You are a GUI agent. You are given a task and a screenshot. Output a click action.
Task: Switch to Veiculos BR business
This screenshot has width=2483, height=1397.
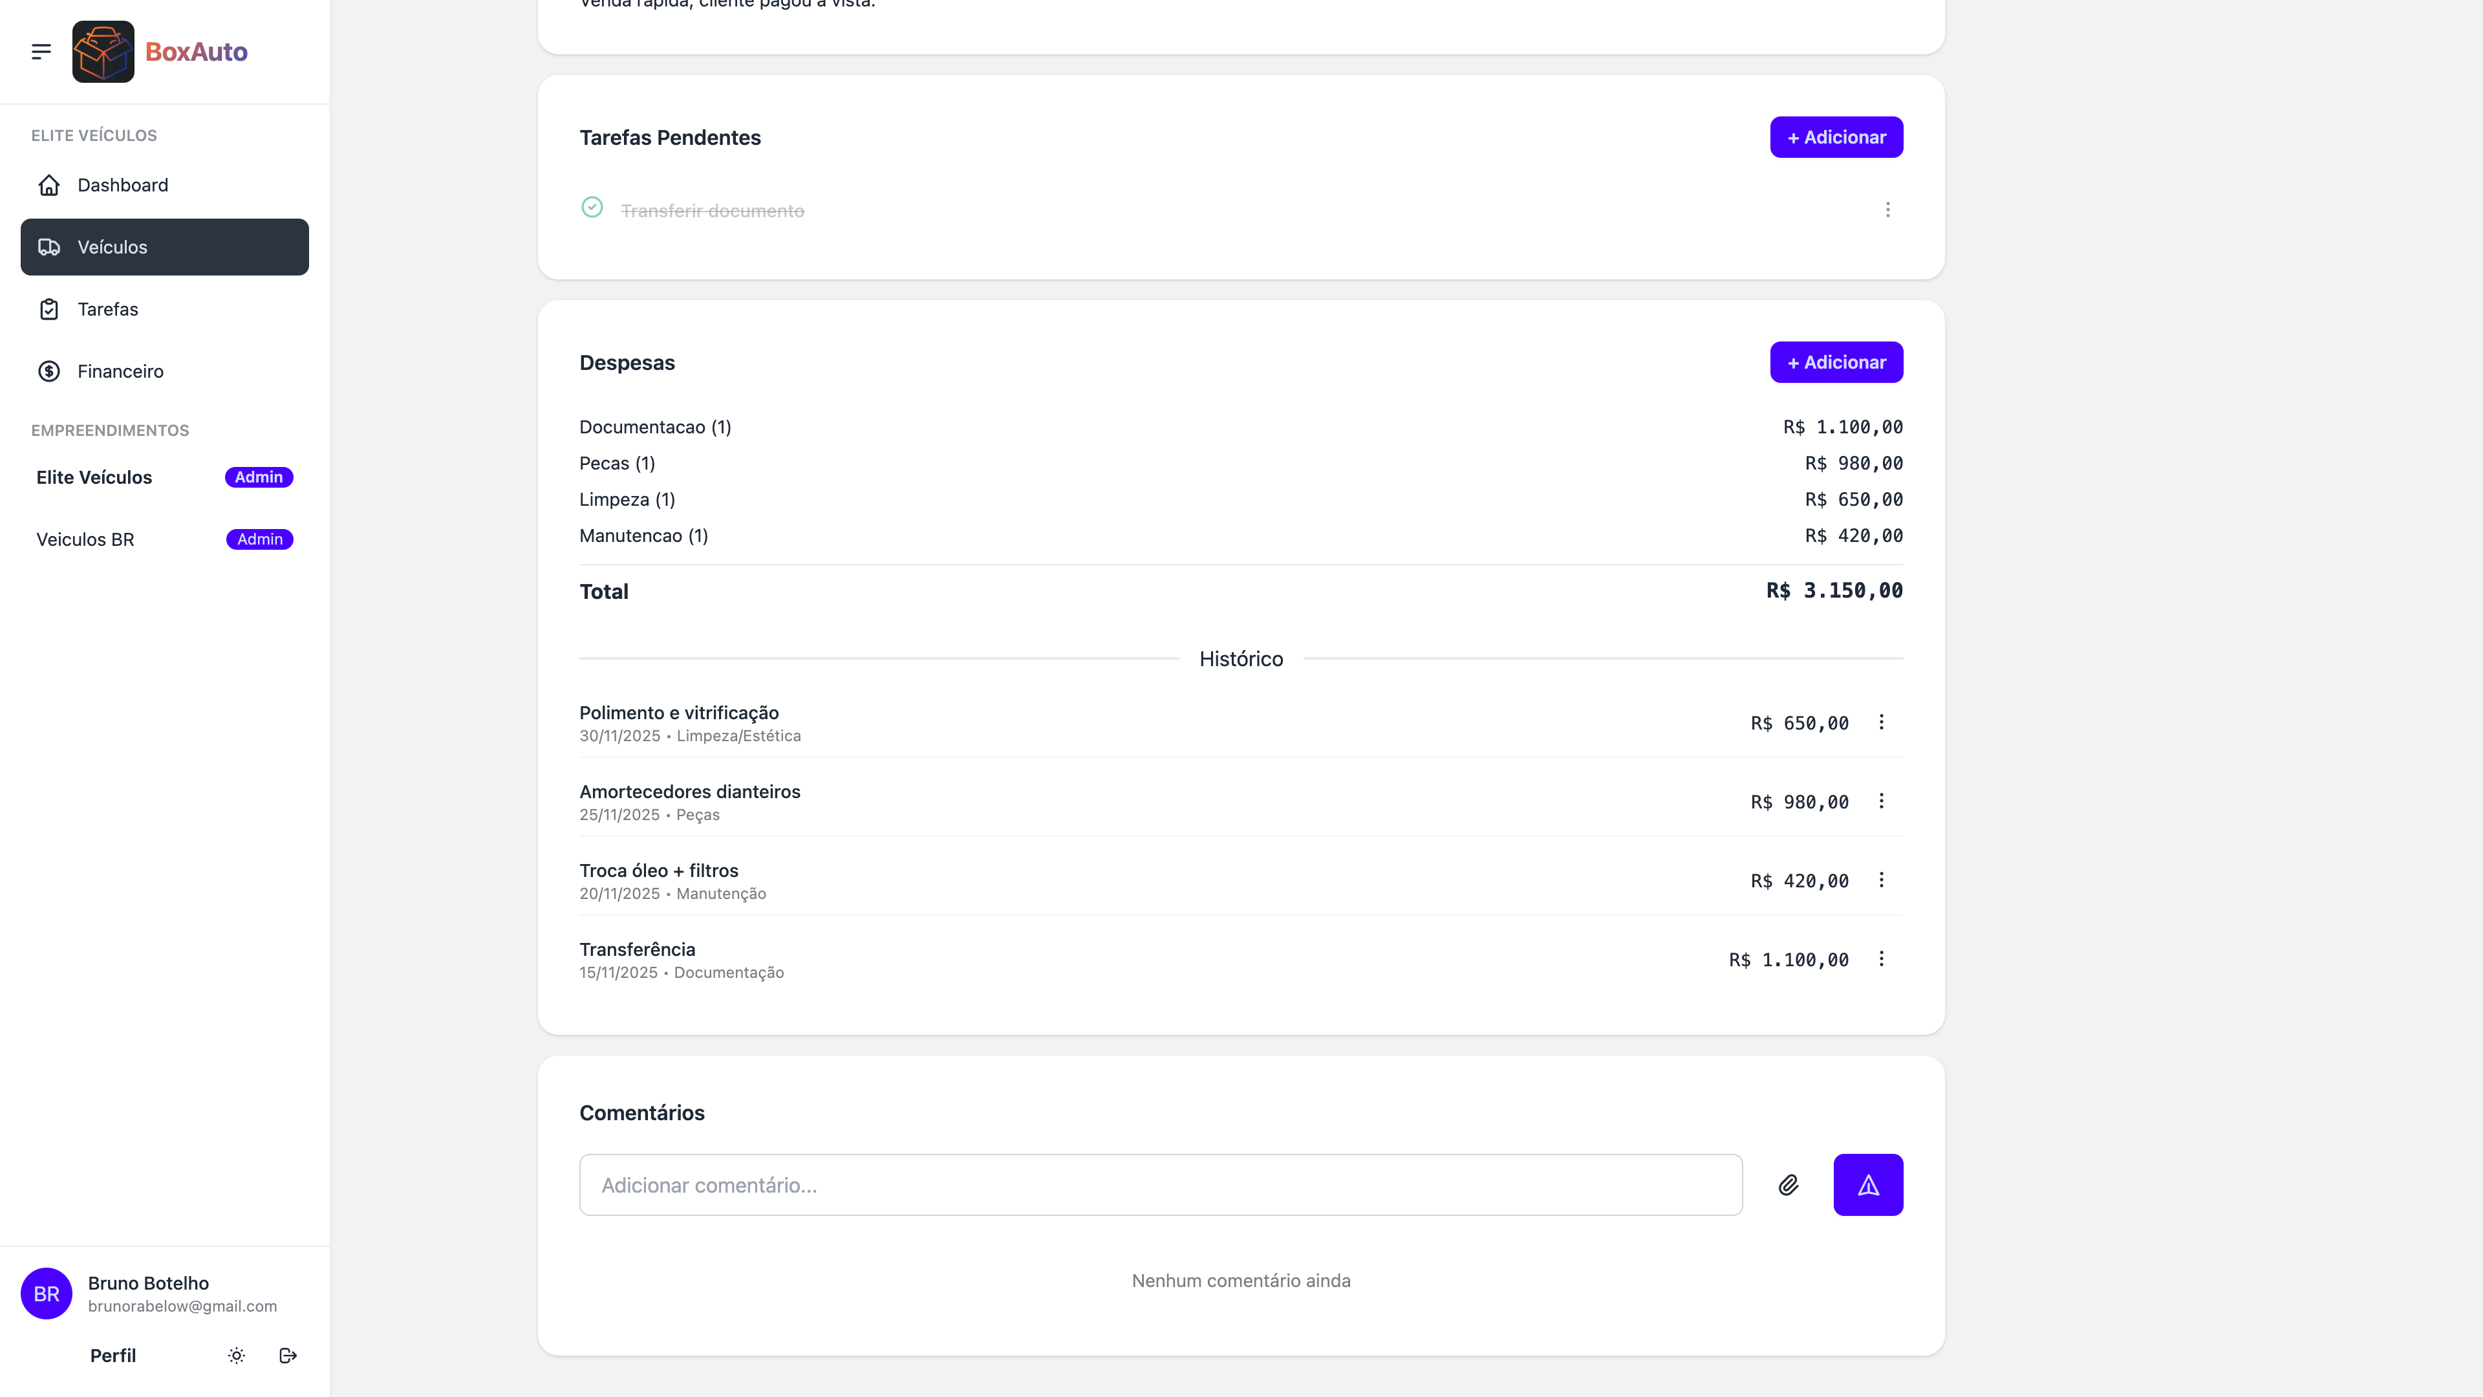click(x=86, y=540)
